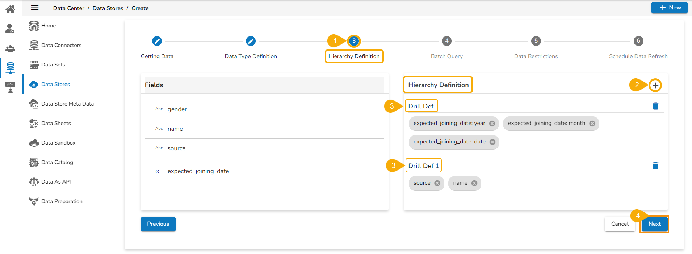
Task: Remove the name chip from Drill Def 1
Action: click(474, 183)
